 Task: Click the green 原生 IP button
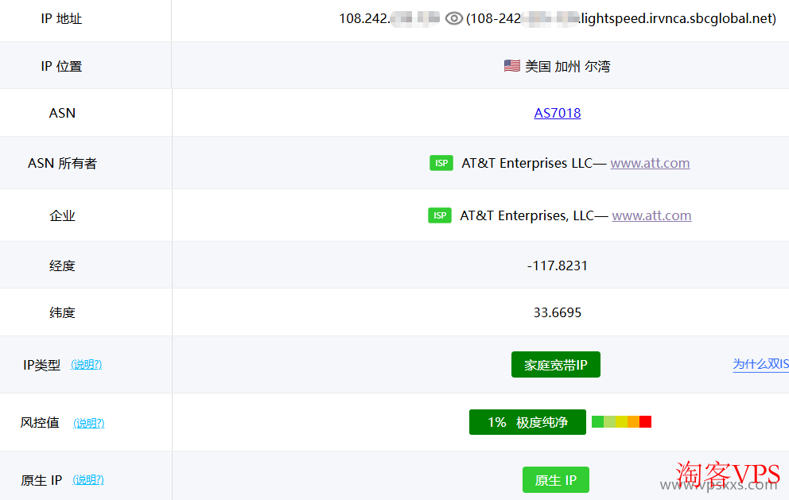pos(556,479)
